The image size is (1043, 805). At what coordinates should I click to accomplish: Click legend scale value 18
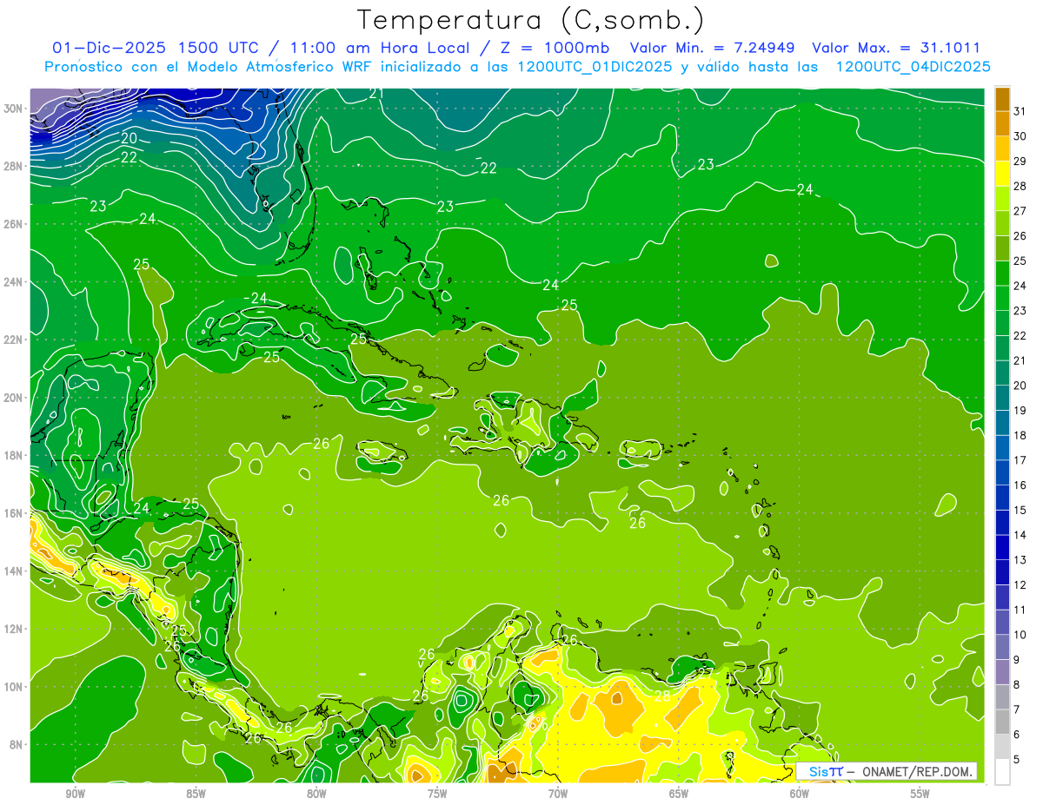(x=1020, y=435)
